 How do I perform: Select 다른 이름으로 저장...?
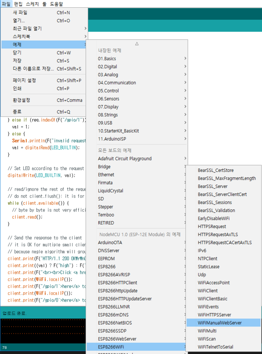(44, 69)
